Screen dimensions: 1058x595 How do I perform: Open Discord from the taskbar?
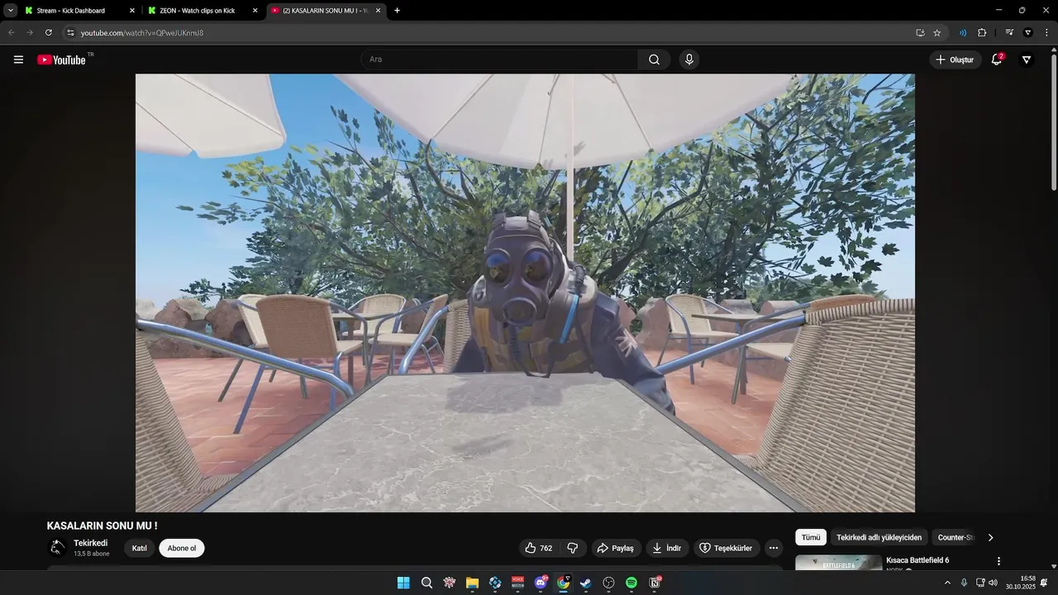[541, 583]
